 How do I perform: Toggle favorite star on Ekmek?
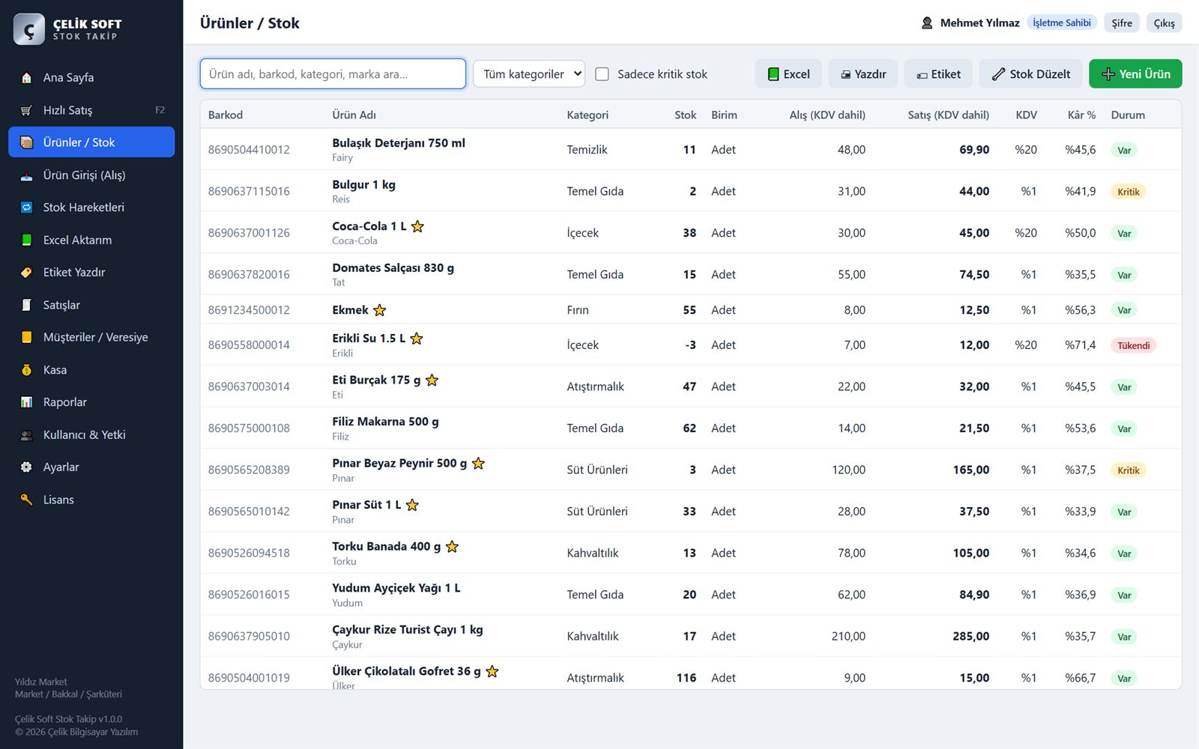380,310
